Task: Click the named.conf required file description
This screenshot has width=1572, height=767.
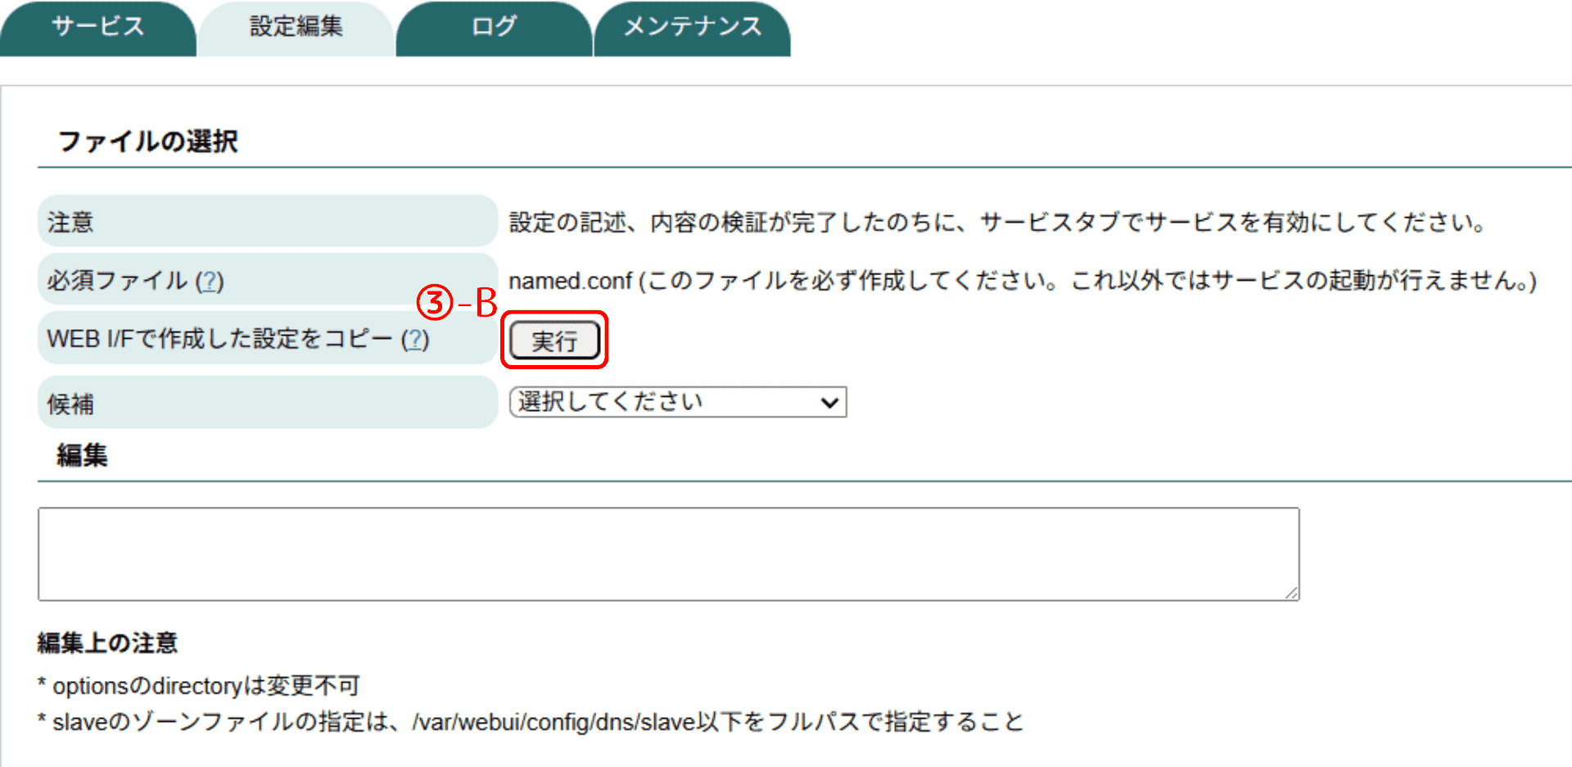Action: click(1021, 281)
